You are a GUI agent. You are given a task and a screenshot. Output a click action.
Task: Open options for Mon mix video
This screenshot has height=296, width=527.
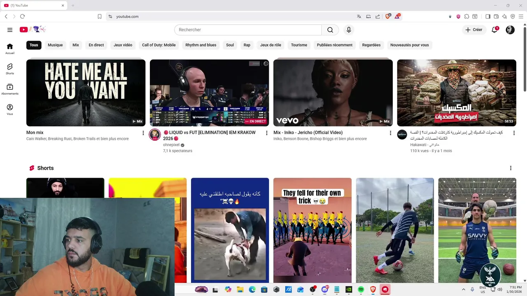(x=143, y=133)
